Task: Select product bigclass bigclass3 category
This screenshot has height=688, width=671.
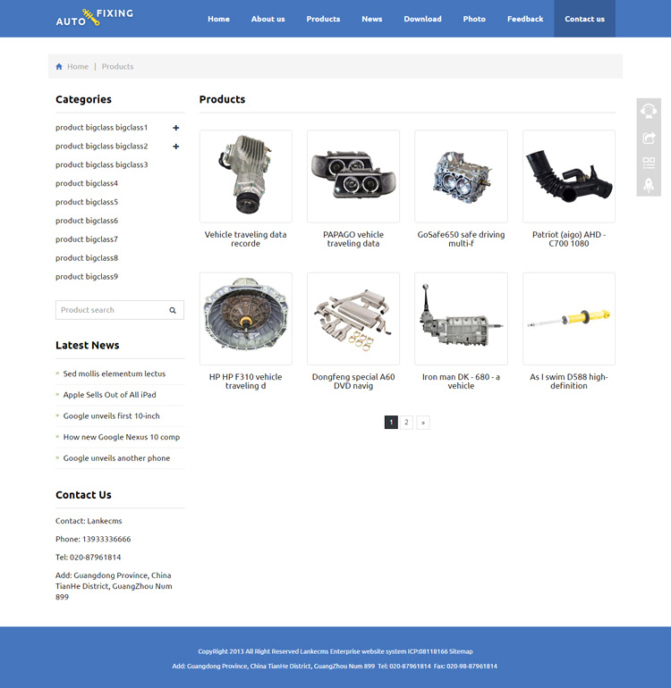Action: 101,165
